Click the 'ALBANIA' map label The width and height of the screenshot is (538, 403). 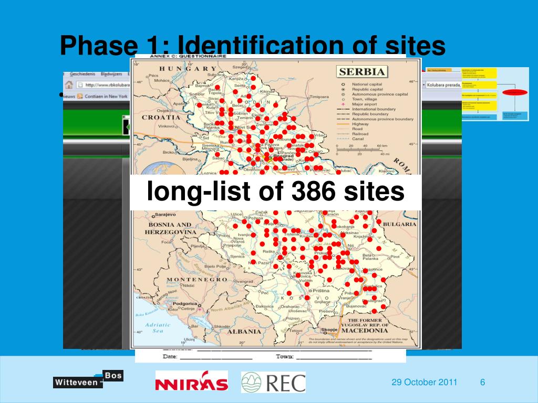tap(244, 332)
